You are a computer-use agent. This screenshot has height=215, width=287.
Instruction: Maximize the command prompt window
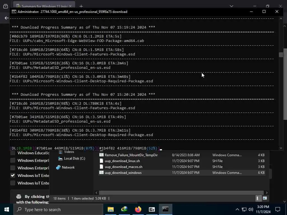click(264, 11)
